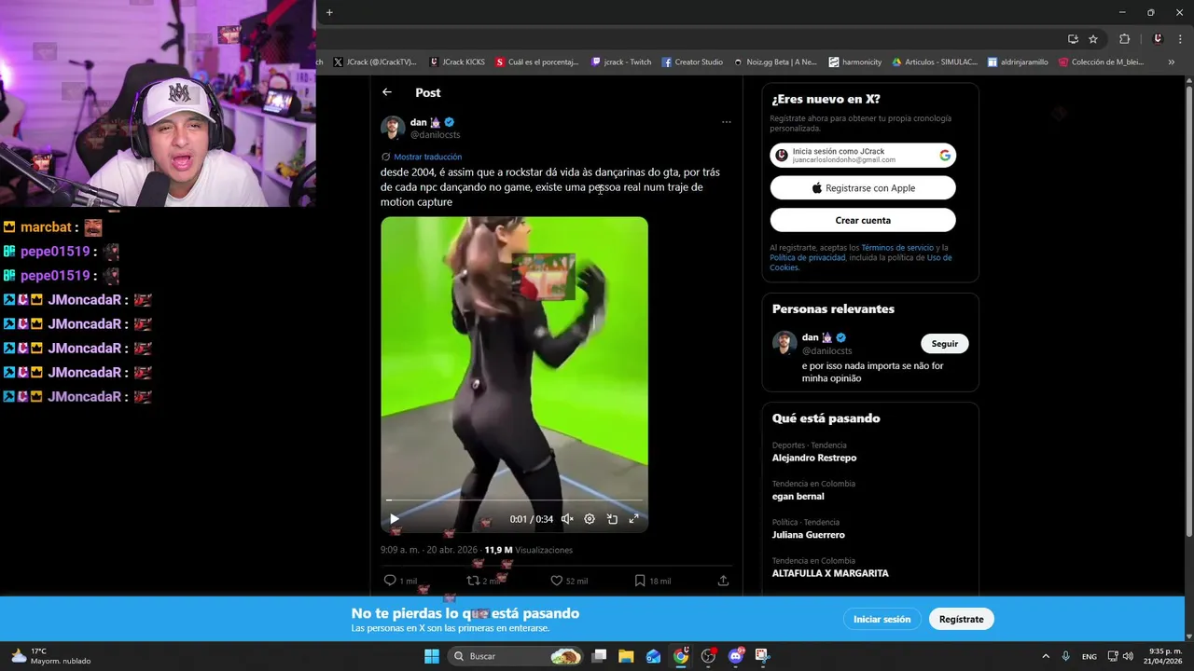Open the harmonicity bookmark
The image size is (1194, 671).
(x=855, y=62)
